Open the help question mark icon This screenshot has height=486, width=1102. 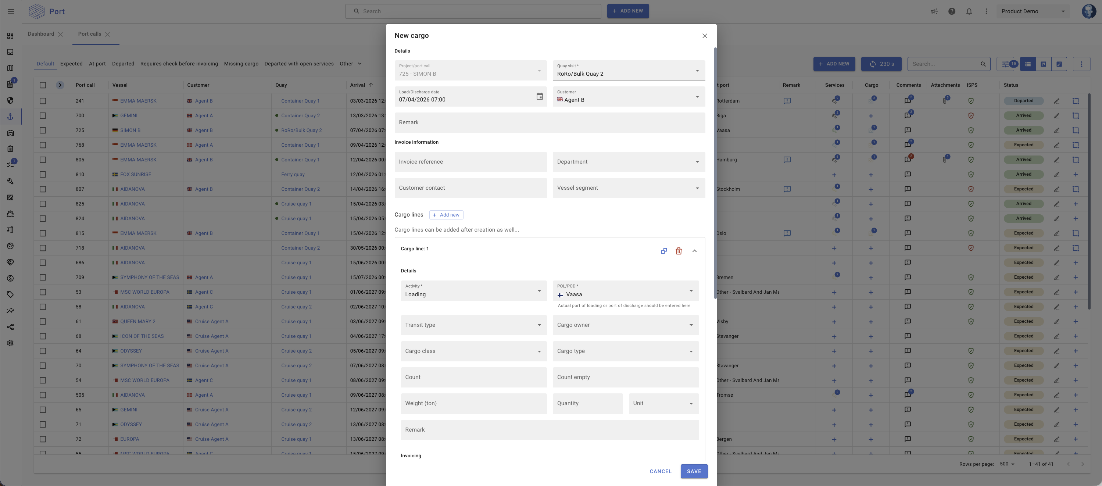(x=951, y=11)
